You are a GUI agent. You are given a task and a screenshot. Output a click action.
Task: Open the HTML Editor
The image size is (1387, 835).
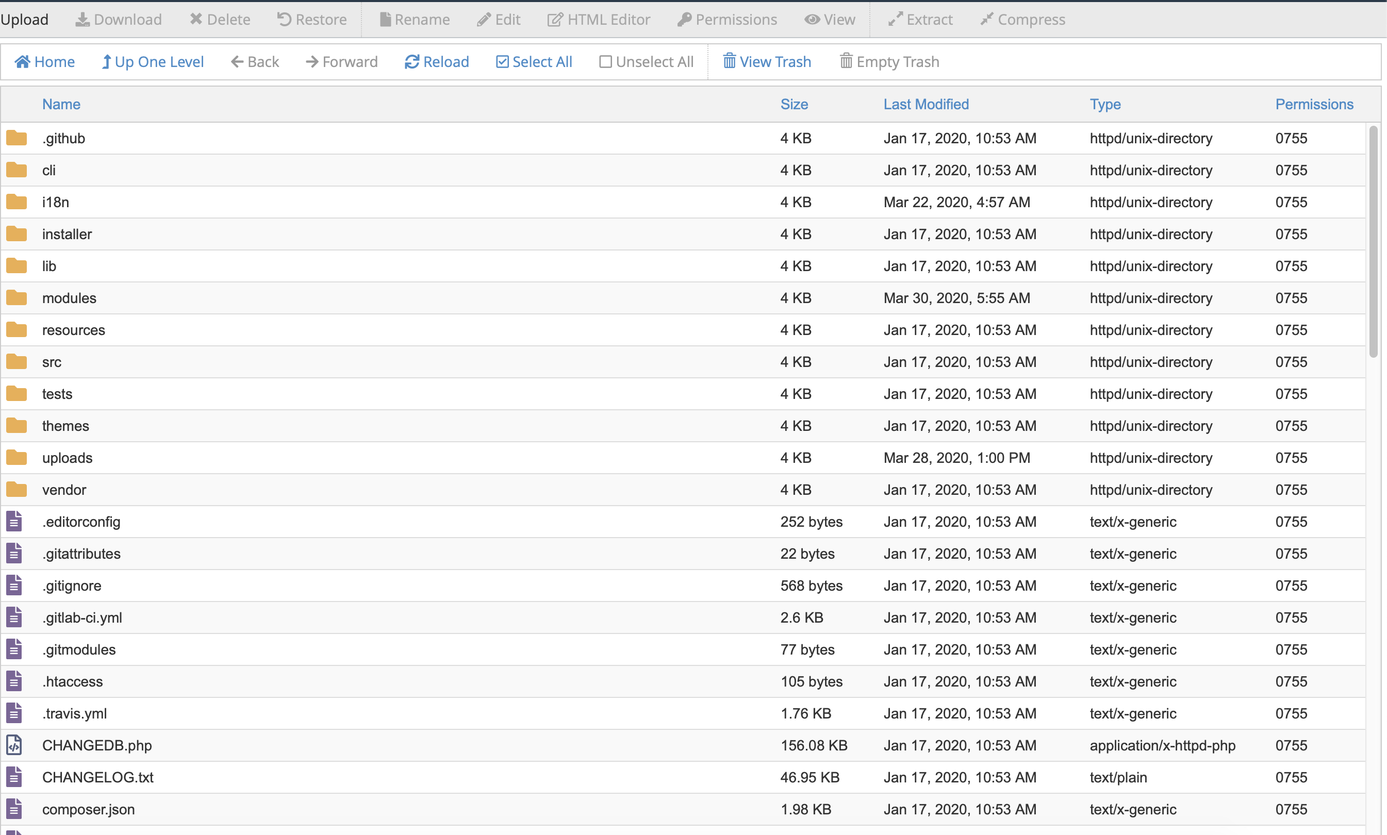(599, 19)
